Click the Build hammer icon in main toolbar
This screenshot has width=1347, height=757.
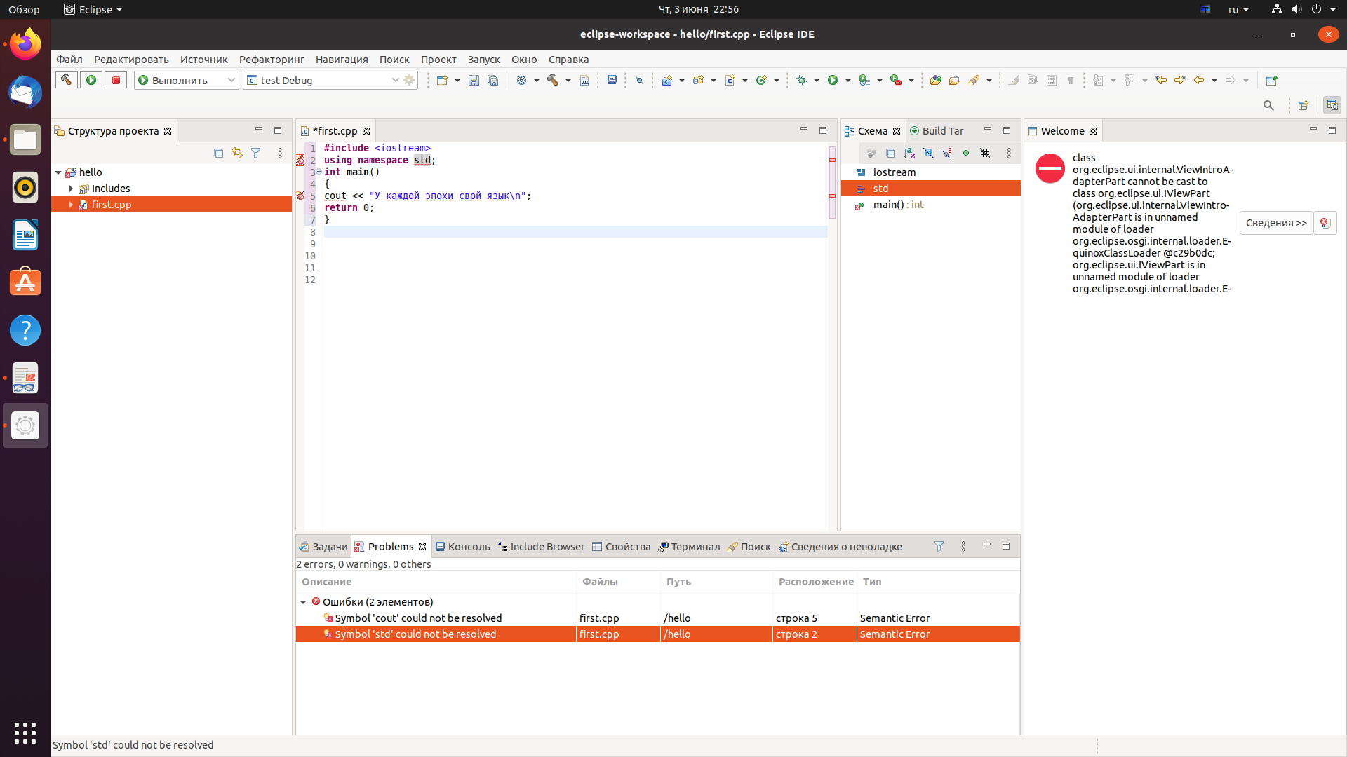click(553, 80)
